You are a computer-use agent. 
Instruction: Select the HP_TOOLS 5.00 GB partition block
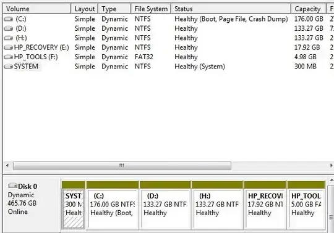tap(306, 205)
